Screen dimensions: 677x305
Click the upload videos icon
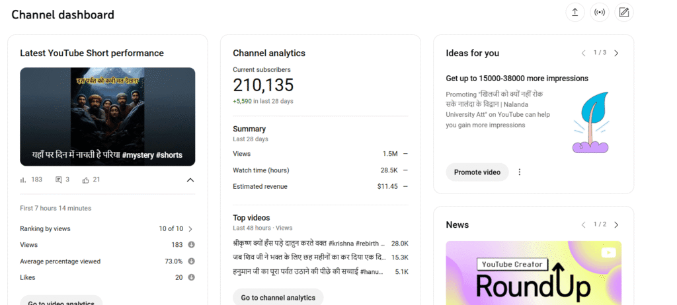click(x=575, y=13)
